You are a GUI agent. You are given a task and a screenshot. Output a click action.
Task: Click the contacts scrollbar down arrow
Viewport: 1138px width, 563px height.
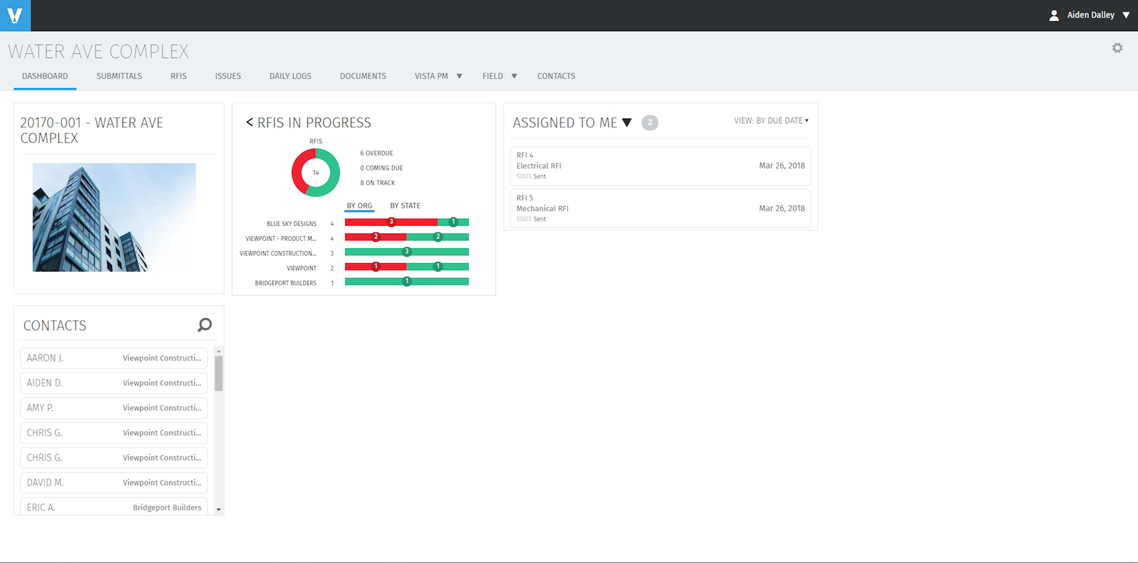point(219,510)
